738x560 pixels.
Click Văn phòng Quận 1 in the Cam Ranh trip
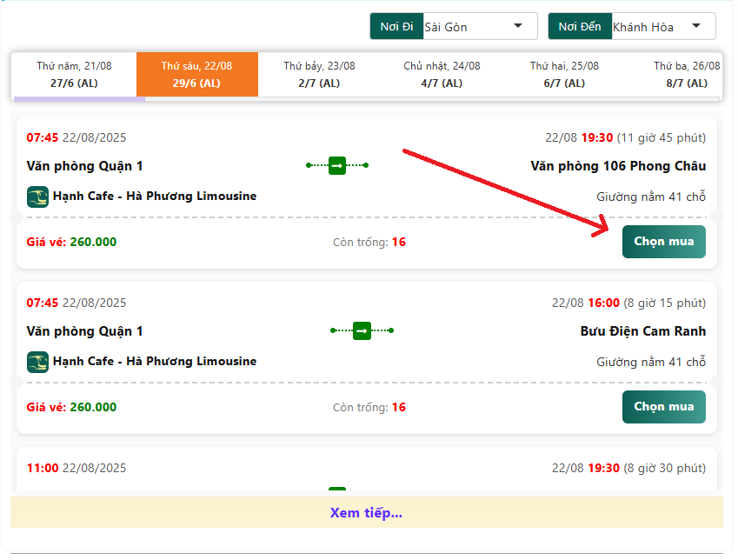tap(84, 331)
